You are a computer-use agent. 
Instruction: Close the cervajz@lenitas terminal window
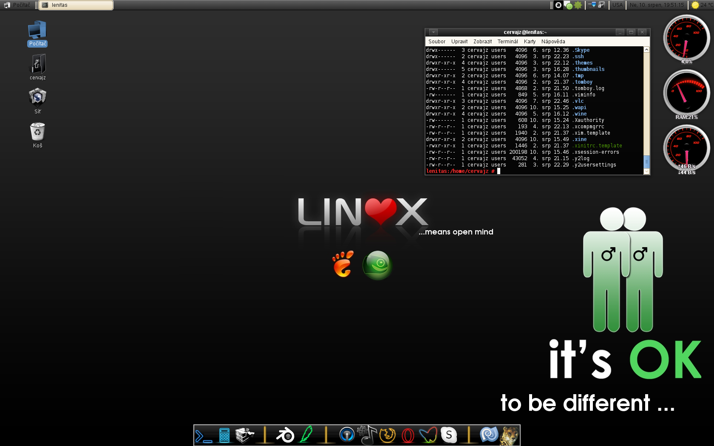pos(642,32)
